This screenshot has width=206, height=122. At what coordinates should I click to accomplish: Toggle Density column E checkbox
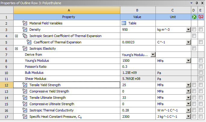point(201,29)
